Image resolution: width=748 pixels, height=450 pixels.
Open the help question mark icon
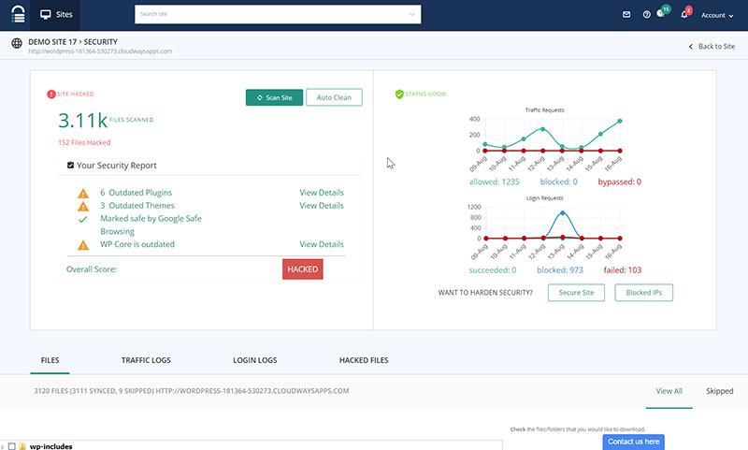[646, 15]
